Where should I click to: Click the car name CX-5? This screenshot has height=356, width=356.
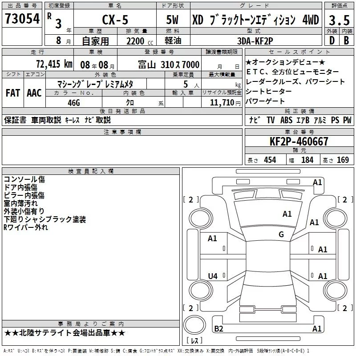coord(115,20)
